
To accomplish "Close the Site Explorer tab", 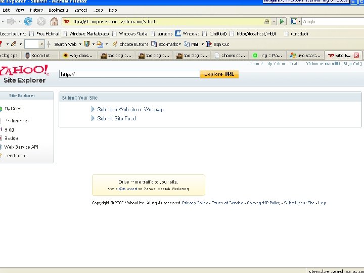I will pos(356,55).
